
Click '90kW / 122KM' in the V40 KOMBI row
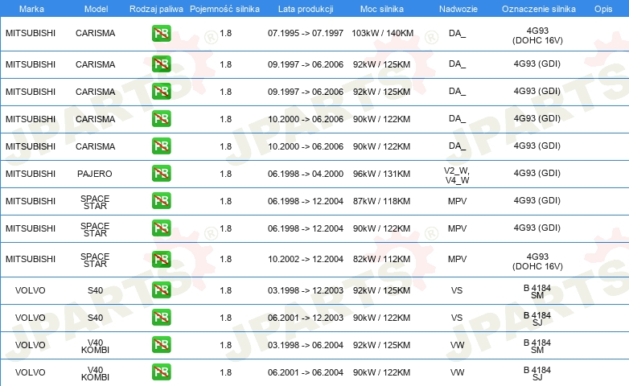[381, 372]
